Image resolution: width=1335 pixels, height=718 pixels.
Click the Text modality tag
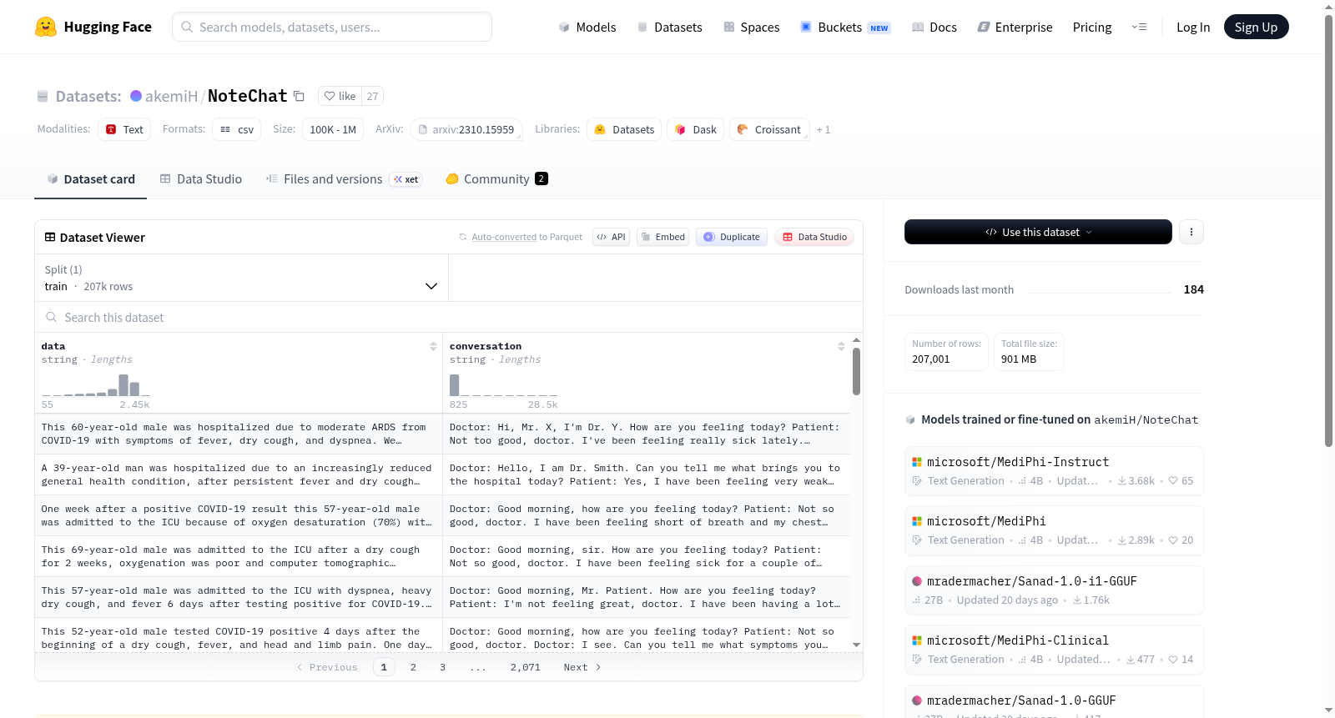click(x=124, y=129)
